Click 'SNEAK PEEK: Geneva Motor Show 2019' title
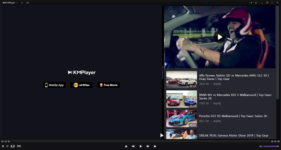Image resolution: width=281 pixels, height=150 pixels. 234,136
